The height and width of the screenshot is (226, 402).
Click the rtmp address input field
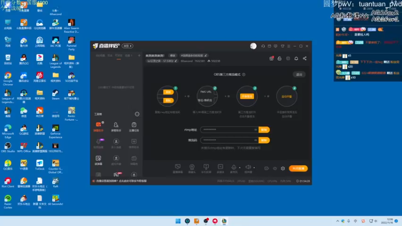coord(230,130)
